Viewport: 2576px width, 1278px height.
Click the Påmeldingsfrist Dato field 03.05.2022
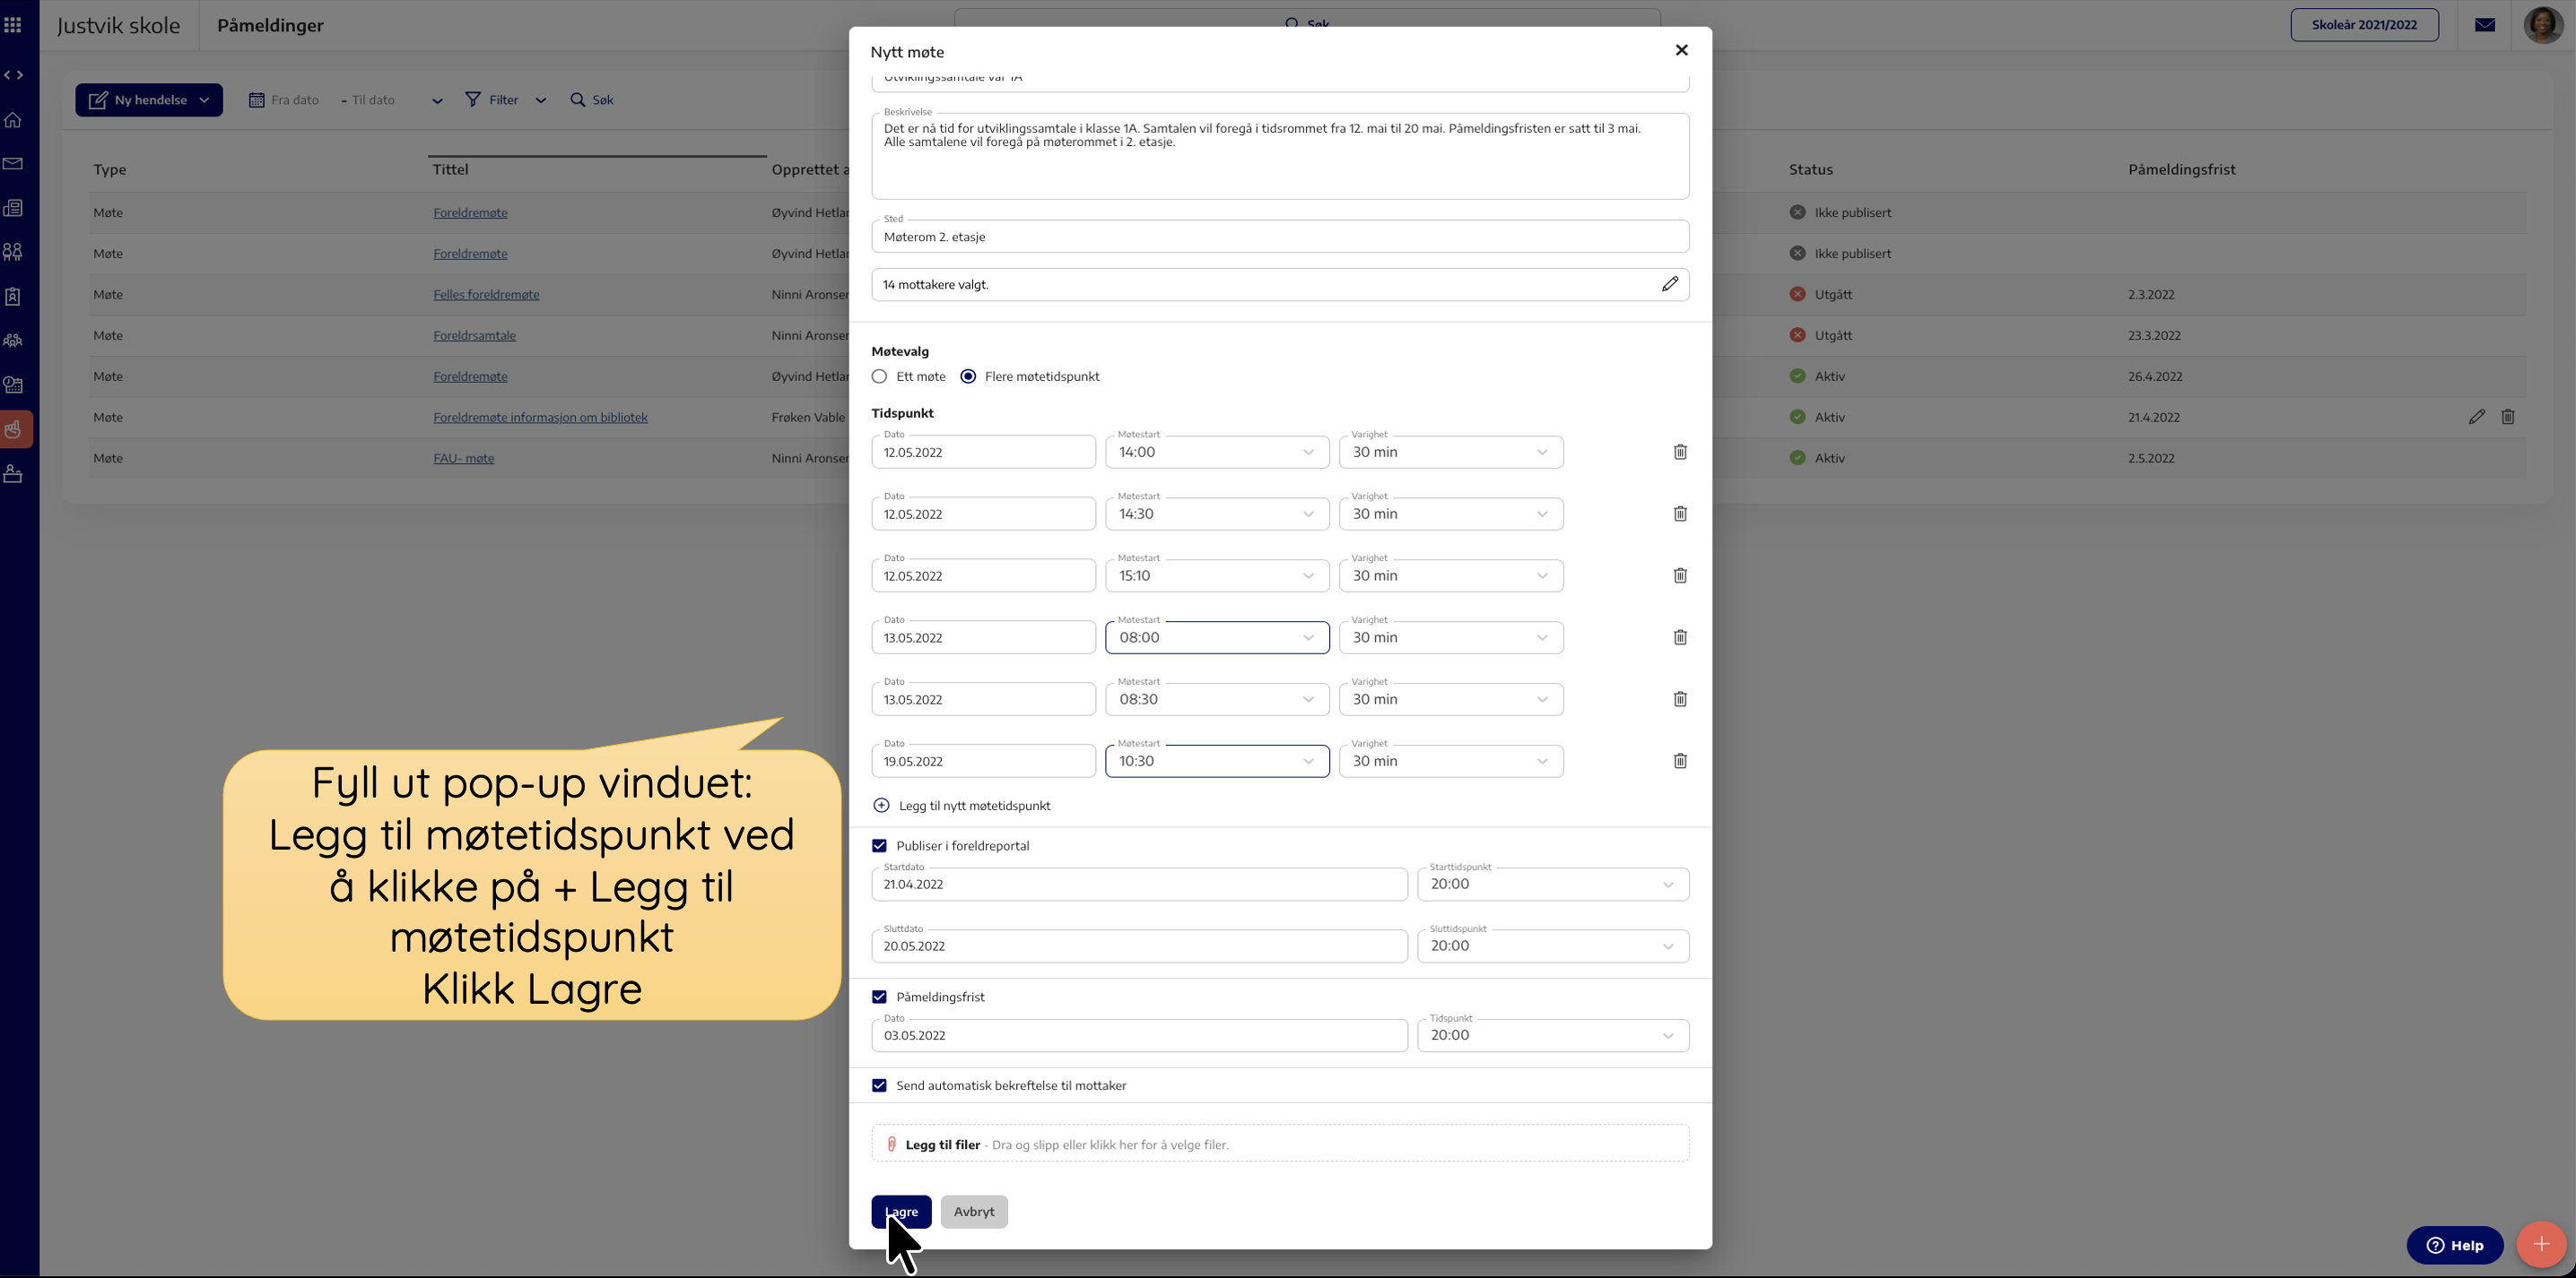click(x=1139, y=1035)
